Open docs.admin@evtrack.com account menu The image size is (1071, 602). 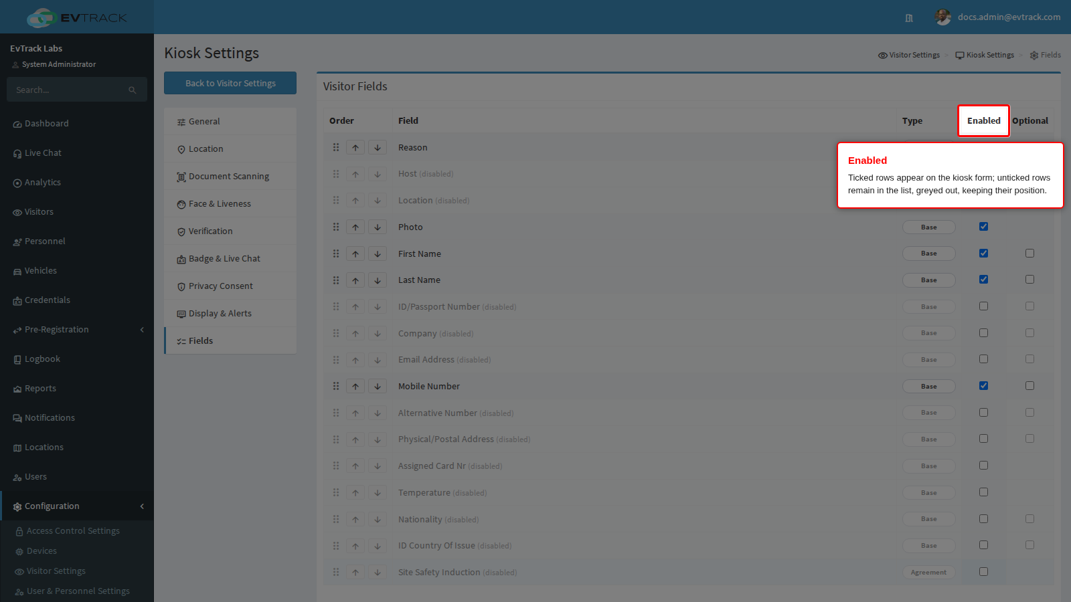tap(997, 17)
